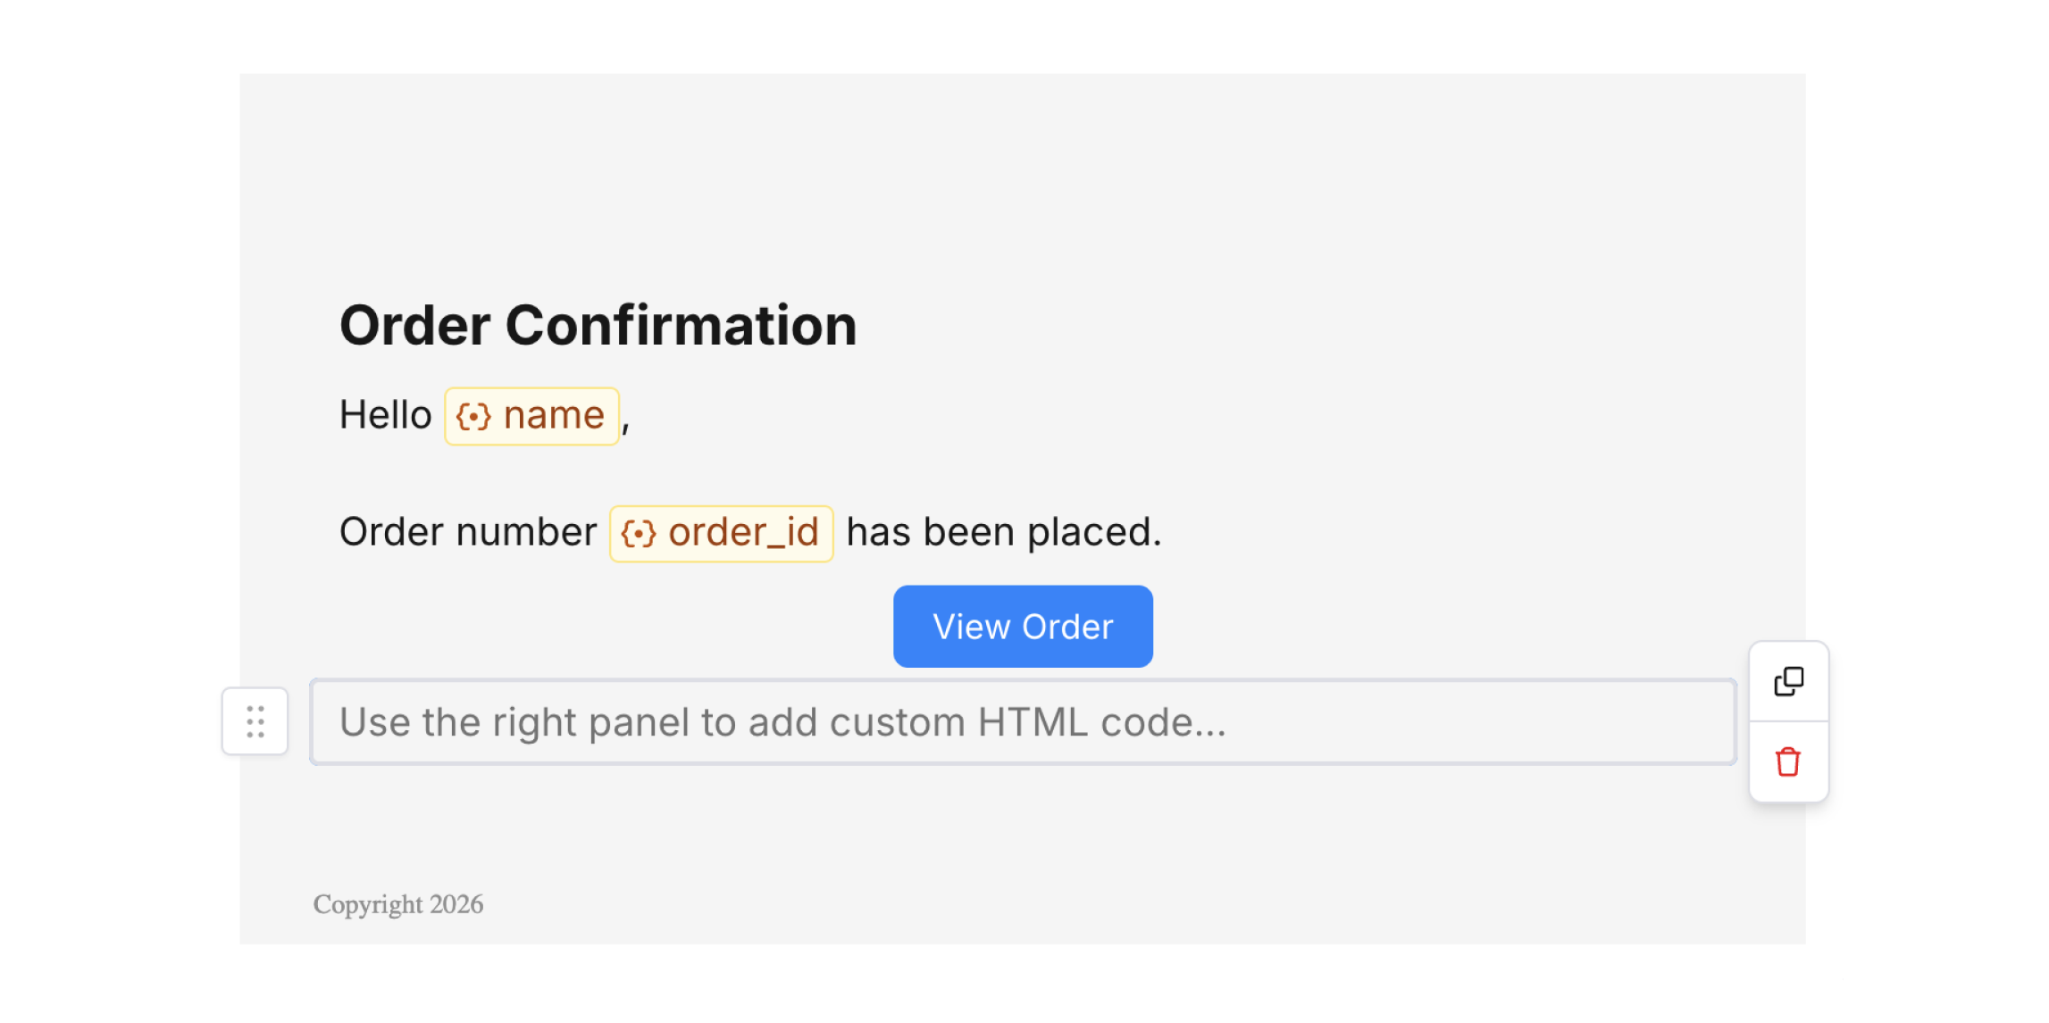Image resolution: width=2049 pixels, height=1023 pixels.
Task: Delete the block with the red trash icon
Action: (1788, 761)
